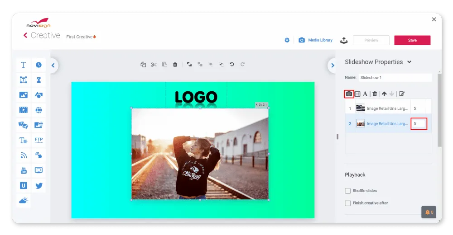Pick the YouTube widget icon
Screen dimensions: 453x235
click(24, 170)
